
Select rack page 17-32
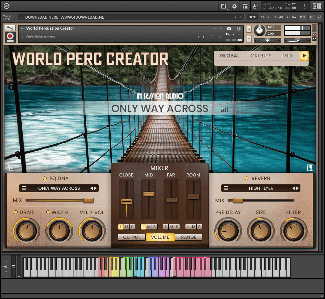[265, 17]
